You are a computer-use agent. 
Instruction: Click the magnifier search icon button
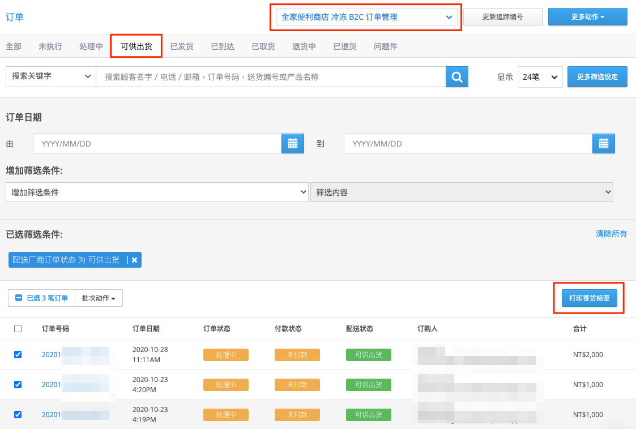(456, 76)
